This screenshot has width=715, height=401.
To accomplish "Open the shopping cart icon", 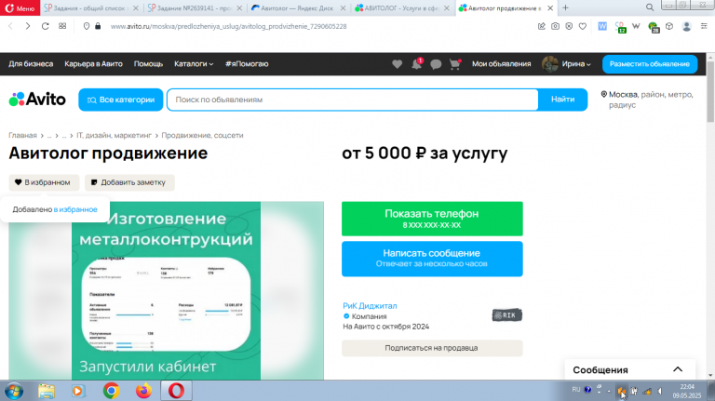I will (455, 64).
